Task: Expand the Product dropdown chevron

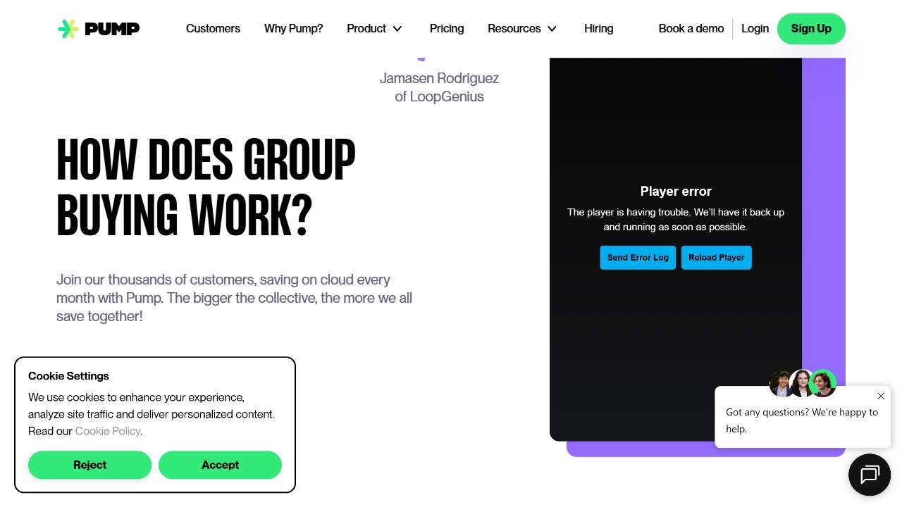Action: click(x=397, y=29)
